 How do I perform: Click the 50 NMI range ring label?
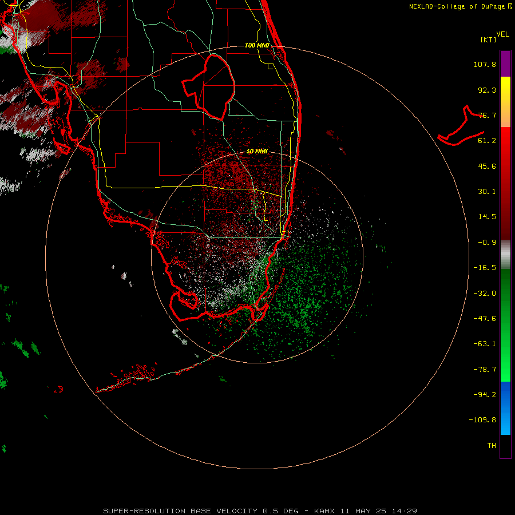[x=257, y=151]
